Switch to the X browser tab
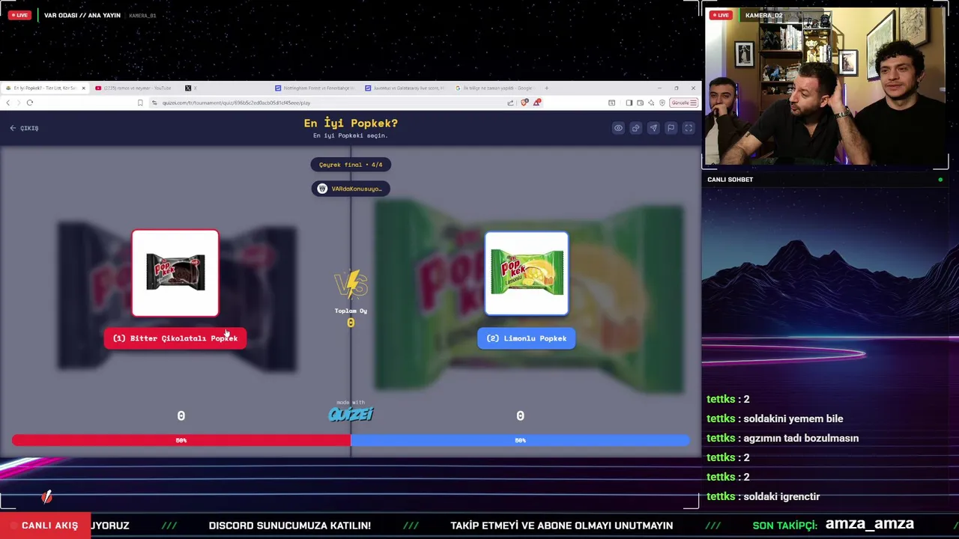959x539 pixels. coord(191,88)
